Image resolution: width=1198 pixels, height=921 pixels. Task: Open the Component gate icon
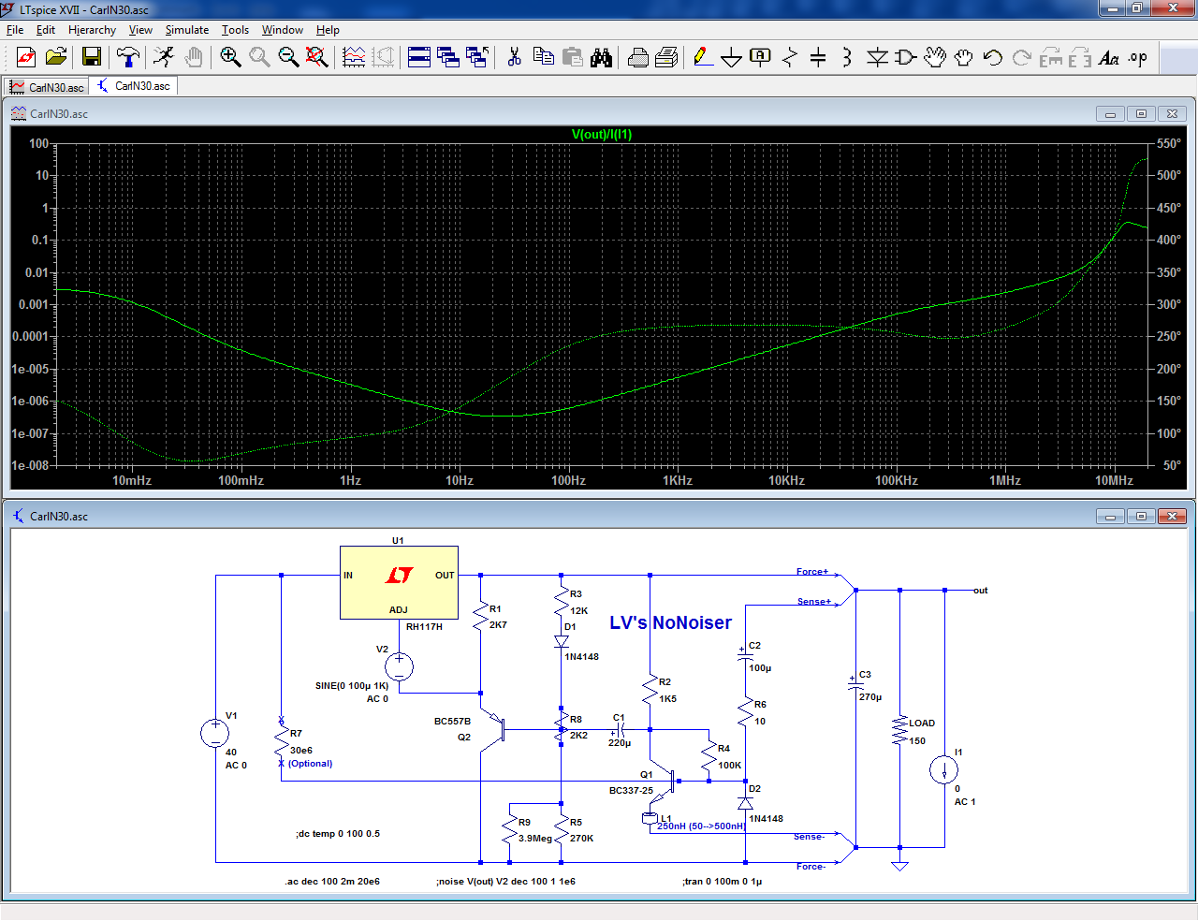click(x=906, y=58)
